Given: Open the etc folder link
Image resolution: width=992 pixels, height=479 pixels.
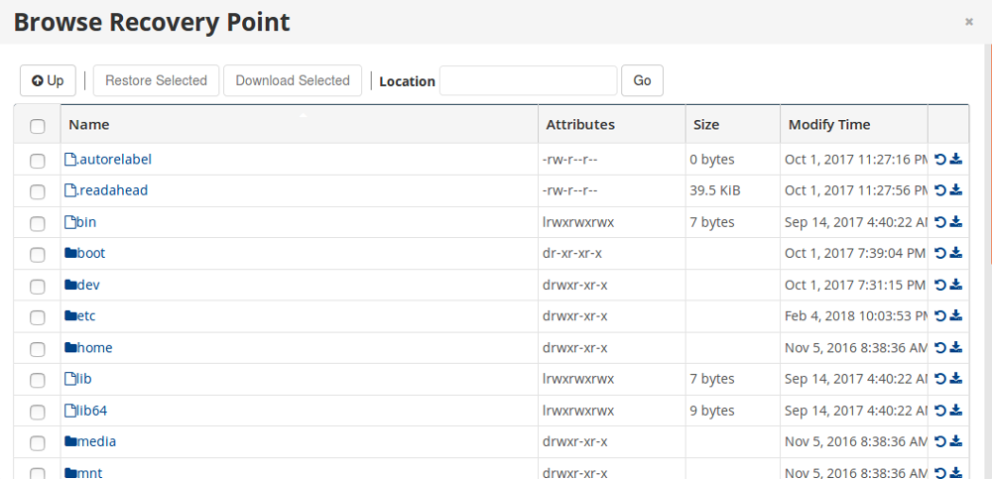Looking at the screenshot, I should [x=85, y=316].
